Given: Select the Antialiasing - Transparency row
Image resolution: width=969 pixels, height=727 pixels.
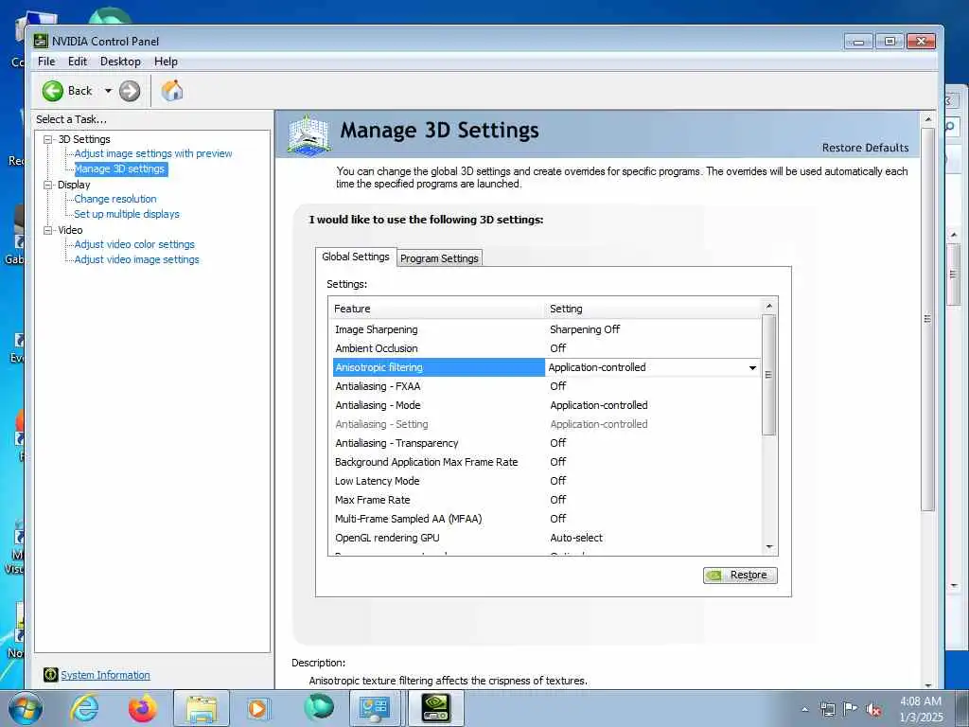Looking at the screenshot, I should tap(546, 443).
